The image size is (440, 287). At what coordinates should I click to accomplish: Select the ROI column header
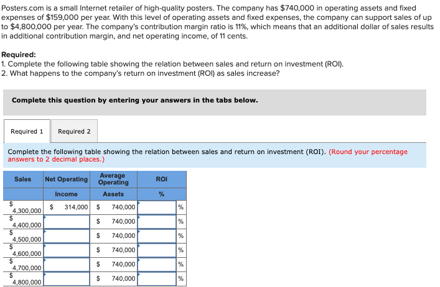pos(162,179)
